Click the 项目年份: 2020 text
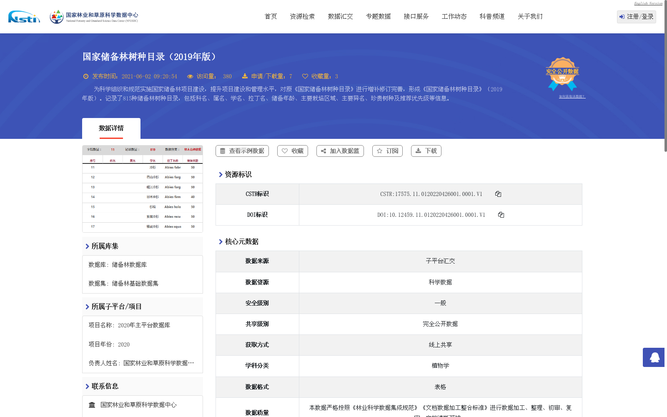The image size is (667, 417). tap(109, 344)
